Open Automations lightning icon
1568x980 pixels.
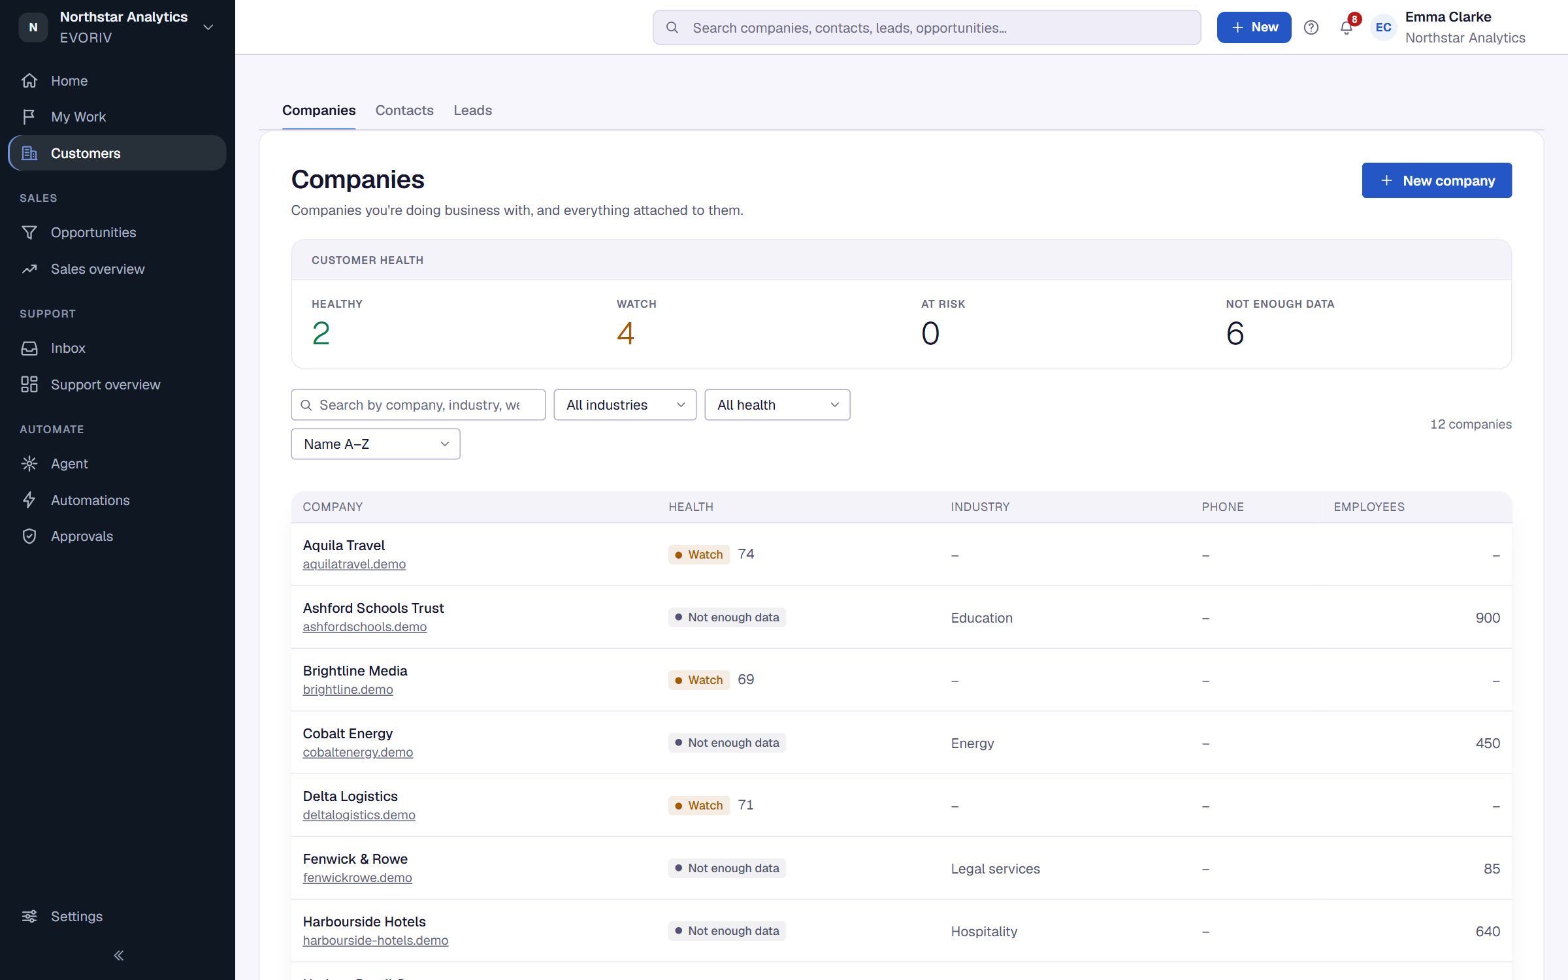(29, 500)
